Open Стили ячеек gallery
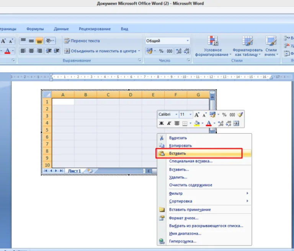The image size is (294, 251). point(271,46)
